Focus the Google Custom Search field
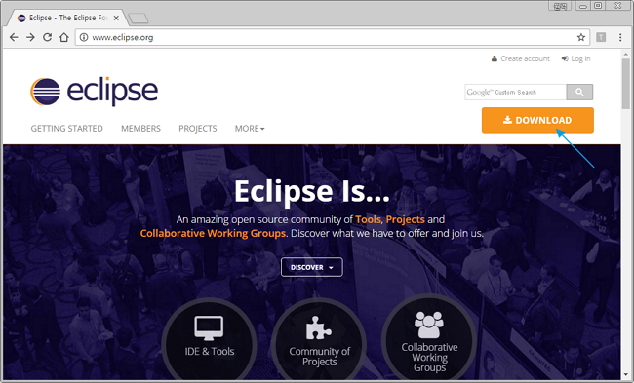634x383 pixels. point(516,92)
